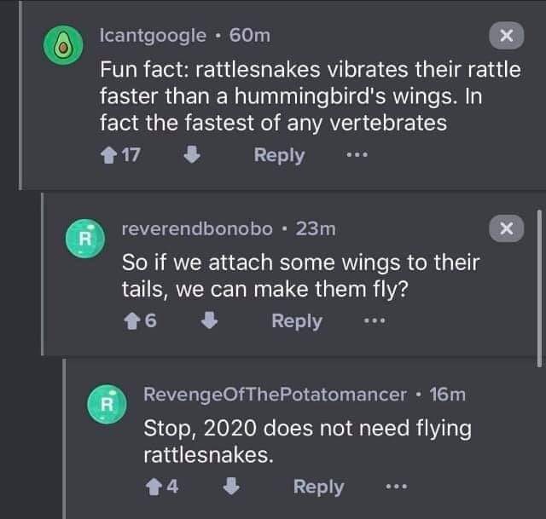Reply to RevengeOfThePotatomancer's comment
Viewport: 546px width, 519px height.
point(318,487)
